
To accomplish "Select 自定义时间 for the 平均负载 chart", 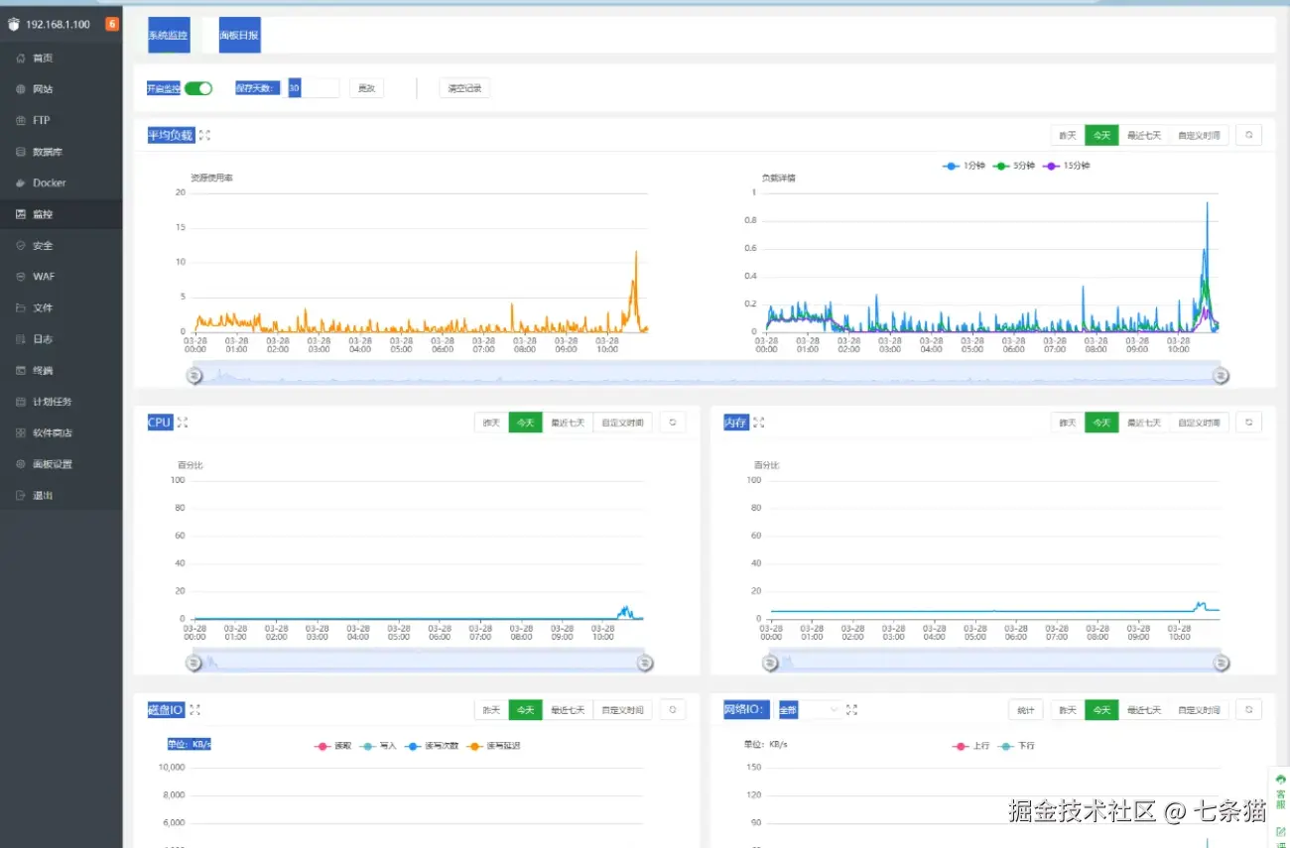I will (x=1199, y=135).
